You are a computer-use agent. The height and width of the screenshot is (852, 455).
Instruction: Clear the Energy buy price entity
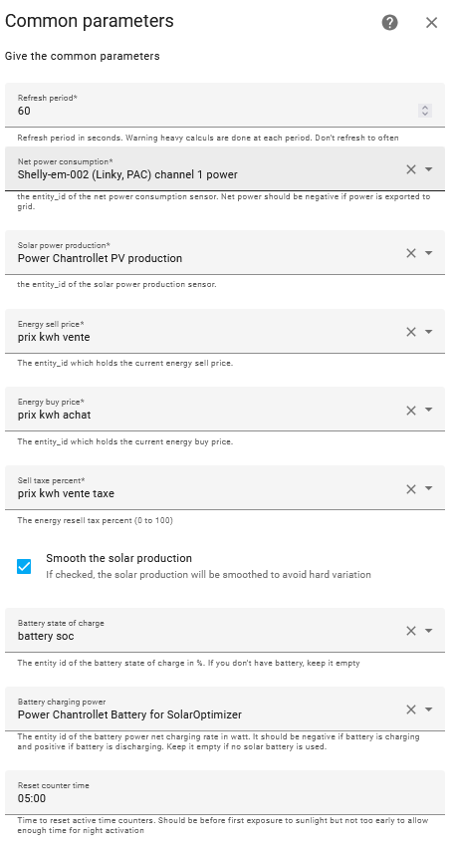click(x=411, y=411)
